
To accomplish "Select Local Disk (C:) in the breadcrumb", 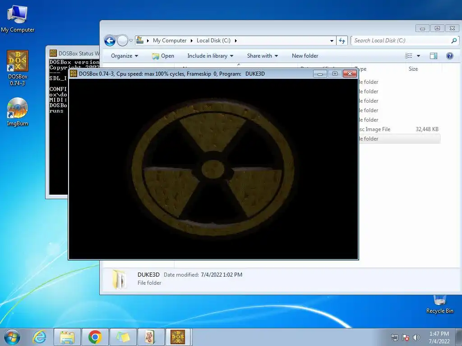I will tap(213, 41).
